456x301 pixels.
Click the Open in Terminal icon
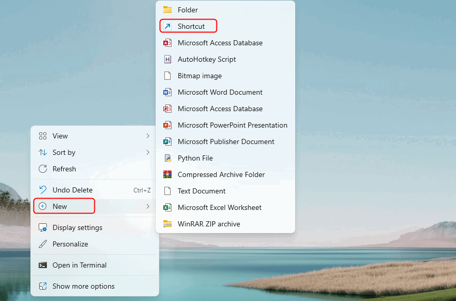(43, 265)
